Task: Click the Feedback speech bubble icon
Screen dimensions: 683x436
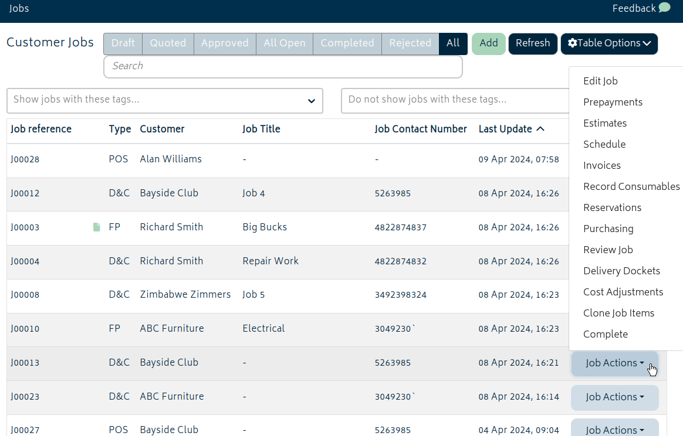Action: pyautogui.click(x=664, y=8)
